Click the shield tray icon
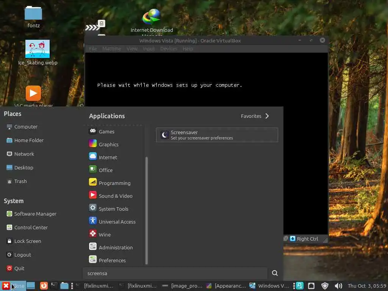388x291 pixels. [x=325, y=286]
